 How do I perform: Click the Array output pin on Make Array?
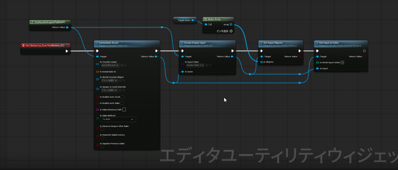tap(231, 24)
